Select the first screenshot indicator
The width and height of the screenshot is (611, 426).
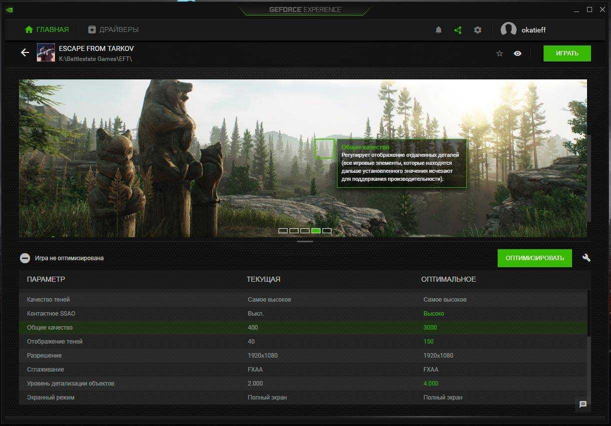click(x=283, y=231)
